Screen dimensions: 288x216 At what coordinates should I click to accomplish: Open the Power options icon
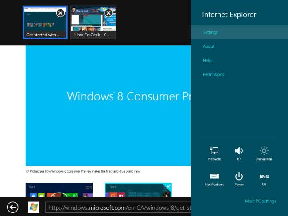(239, 179)
